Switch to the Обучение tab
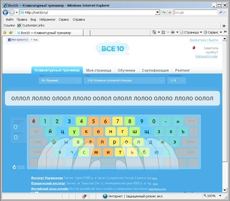The width and height of the screenshot is (230, 201). pos(126,71)
